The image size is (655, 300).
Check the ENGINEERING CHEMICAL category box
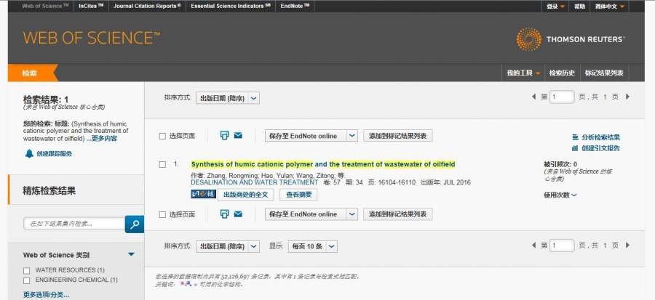point(27,280)
